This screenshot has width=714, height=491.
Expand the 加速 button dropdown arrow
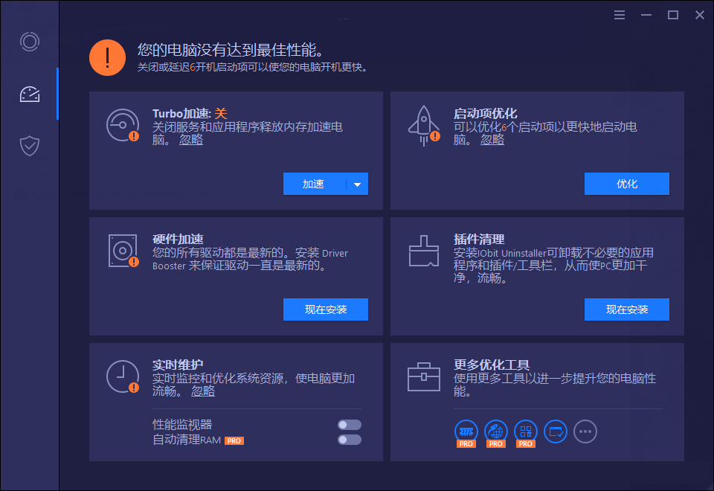tap(358, 184)
